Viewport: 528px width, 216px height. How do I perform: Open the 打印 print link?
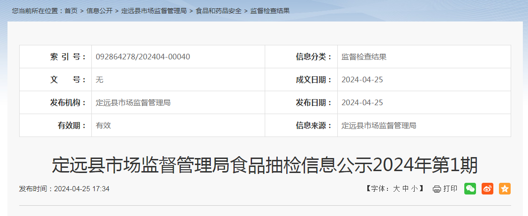[x=450, y=189]
